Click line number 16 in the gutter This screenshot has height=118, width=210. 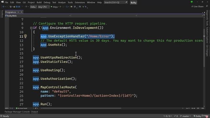point(21,58)
